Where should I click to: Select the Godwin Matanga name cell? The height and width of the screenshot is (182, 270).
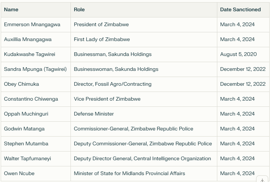pyautogui.click(x=24, y=129)
